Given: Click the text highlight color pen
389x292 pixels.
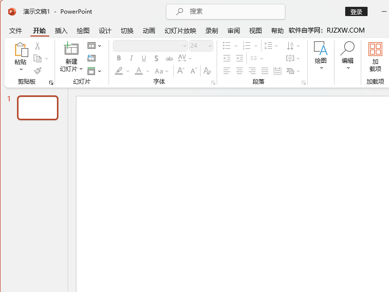Looking at the screenshot, I should point(119,71).
